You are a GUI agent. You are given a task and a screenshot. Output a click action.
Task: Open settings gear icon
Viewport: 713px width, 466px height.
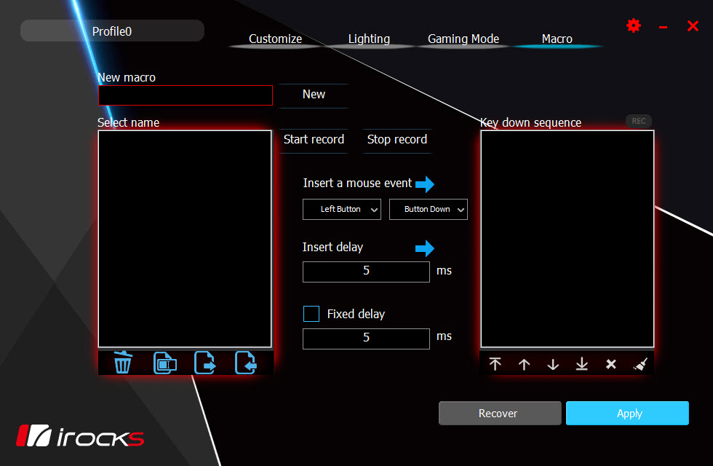click(x=634, y=25)
